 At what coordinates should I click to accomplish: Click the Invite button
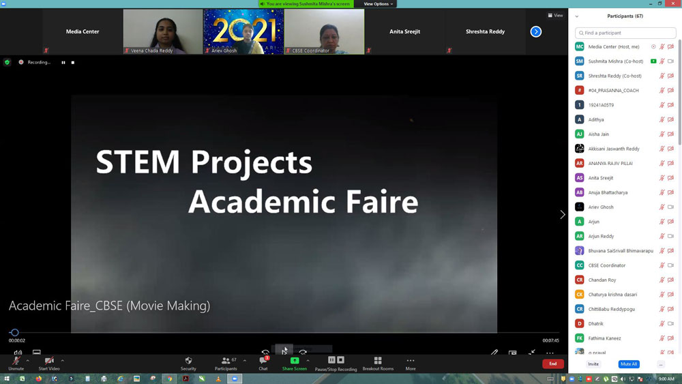click(593, 364)
